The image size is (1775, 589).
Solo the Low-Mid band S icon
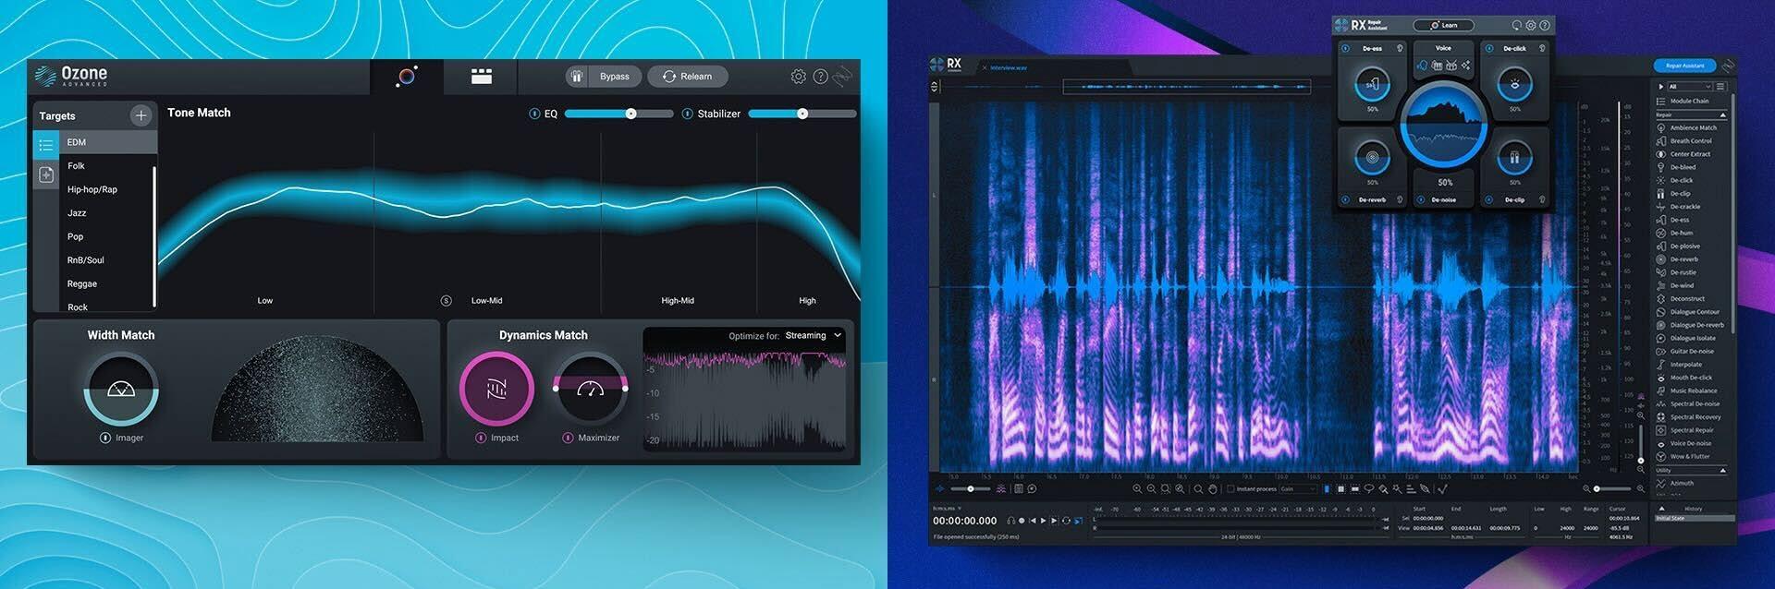click(446, 301)
